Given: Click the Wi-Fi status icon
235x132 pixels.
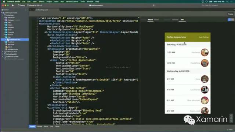Looking at the screenshot, I should (206, 1).
